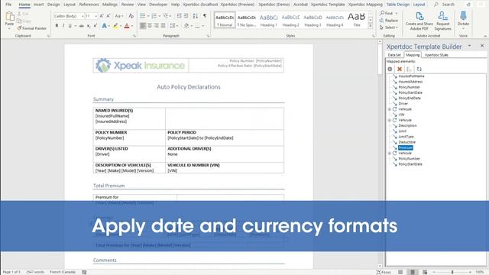Toggle italic formatting
Image resolution: width=489 pixels, height=275 pixels.
63,26
